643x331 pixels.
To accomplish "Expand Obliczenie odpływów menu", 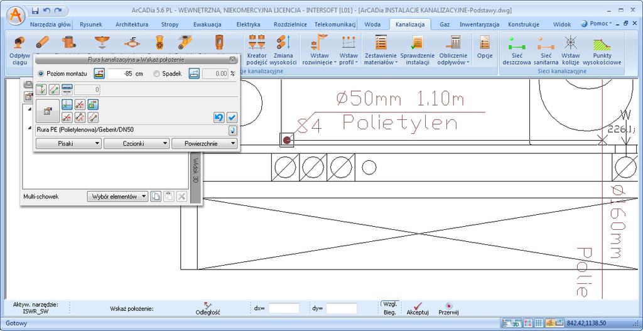I will click(453, 50).
